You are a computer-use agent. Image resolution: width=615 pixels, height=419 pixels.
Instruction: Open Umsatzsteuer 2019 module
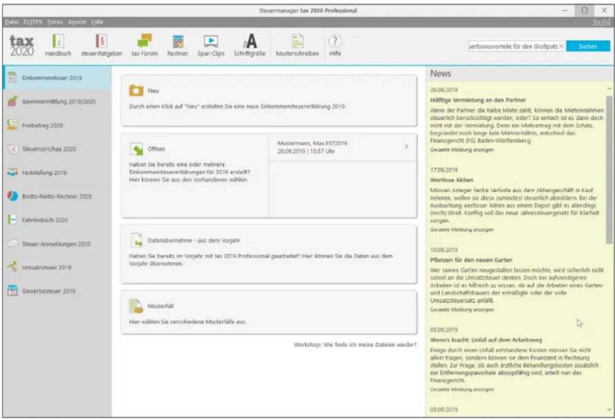click(x=58, y=267)
